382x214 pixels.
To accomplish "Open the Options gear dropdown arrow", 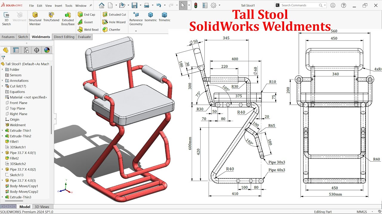I will pos(219,5).
